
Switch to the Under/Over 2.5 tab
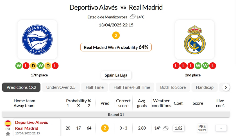coord(61,87)
